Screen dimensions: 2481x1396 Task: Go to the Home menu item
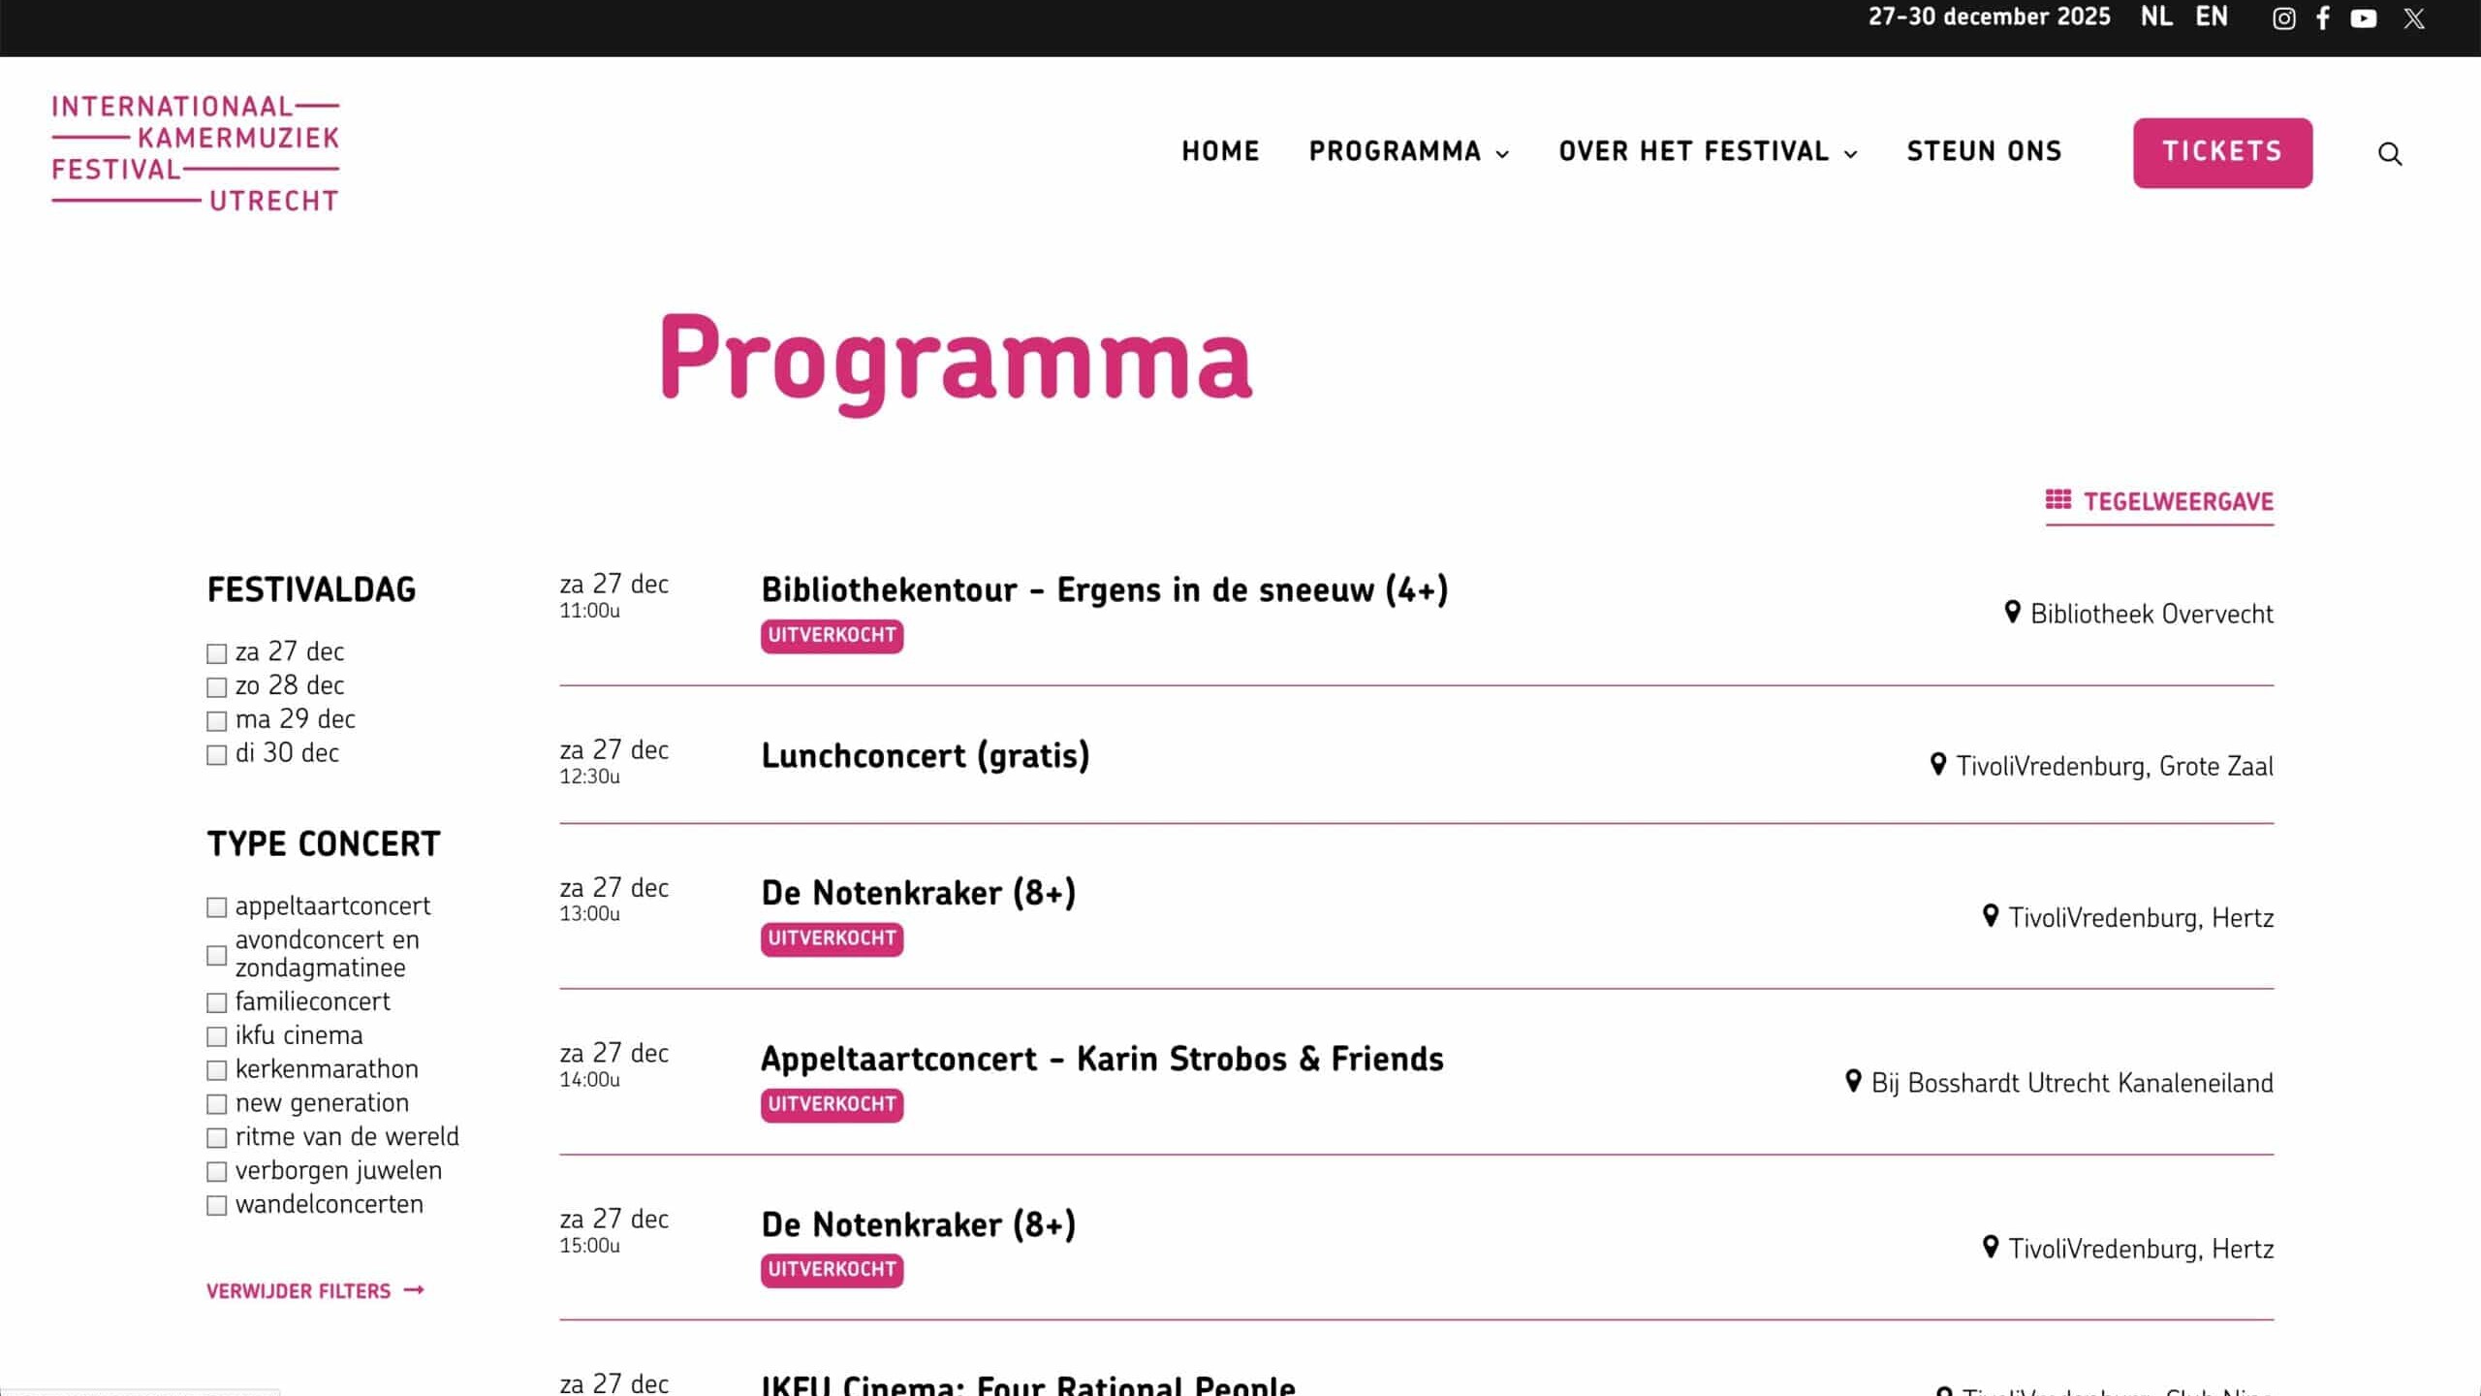point(1220,152)
